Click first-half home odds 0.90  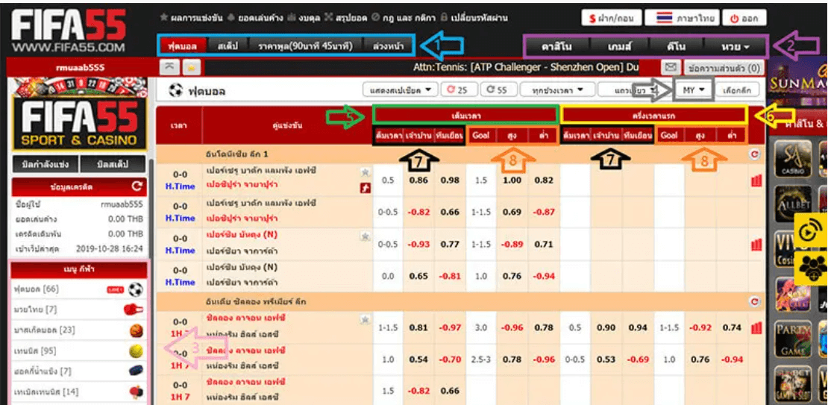click(x=606, y=328)
